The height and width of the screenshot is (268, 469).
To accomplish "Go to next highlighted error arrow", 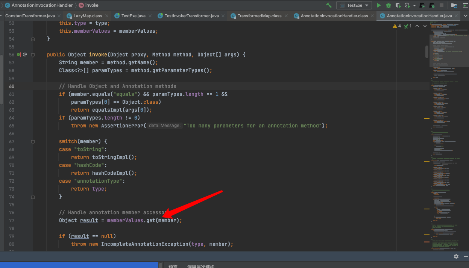I will click(x=425, y=26).
